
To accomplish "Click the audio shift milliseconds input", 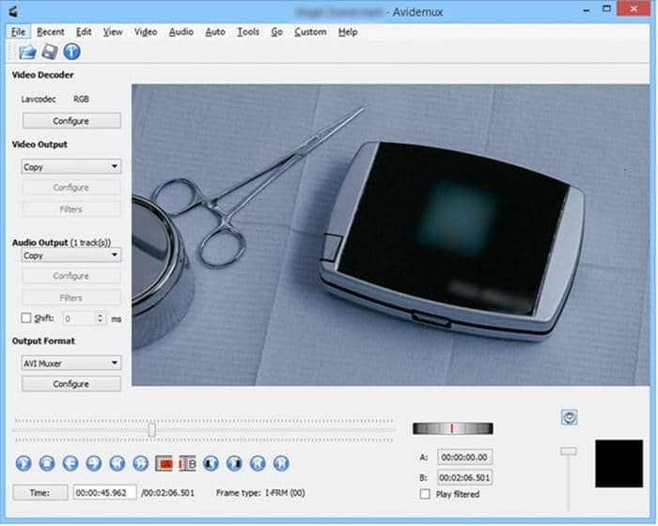I will [79, 318].
